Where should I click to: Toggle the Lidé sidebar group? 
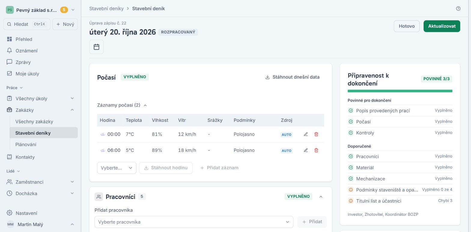point(13,171)
